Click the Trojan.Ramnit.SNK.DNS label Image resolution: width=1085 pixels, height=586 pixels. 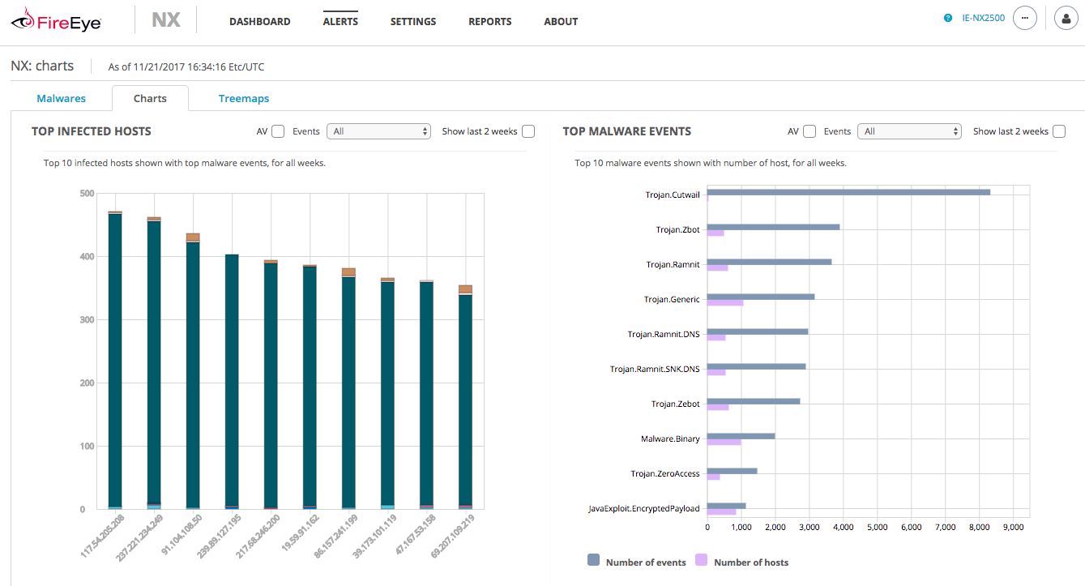pos(655,370)
